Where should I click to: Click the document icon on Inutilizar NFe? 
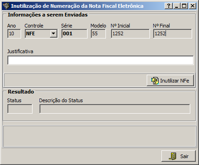[155, 81]
